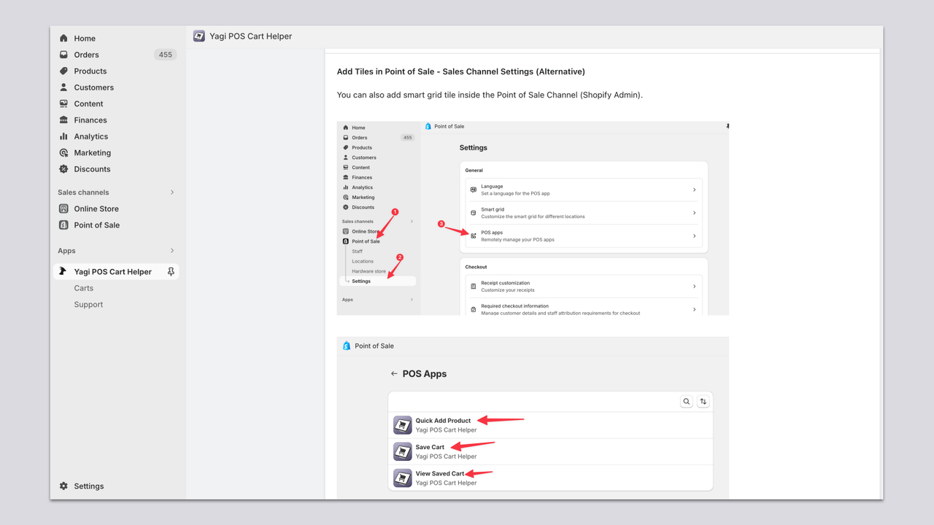Click the Yagi app icon in header

(x=199, y=36)
